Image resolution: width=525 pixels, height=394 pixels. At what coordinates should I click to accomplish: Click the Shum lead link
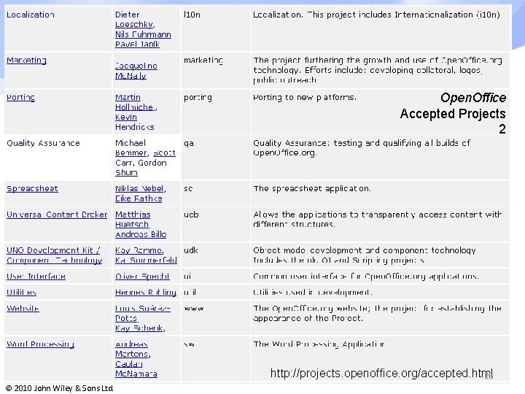[126, 172]
